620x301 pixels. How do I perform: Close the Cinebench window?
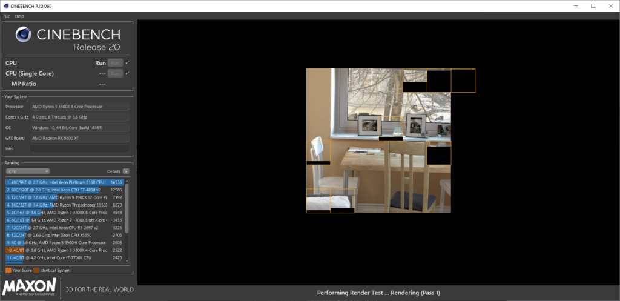[610, 6]
